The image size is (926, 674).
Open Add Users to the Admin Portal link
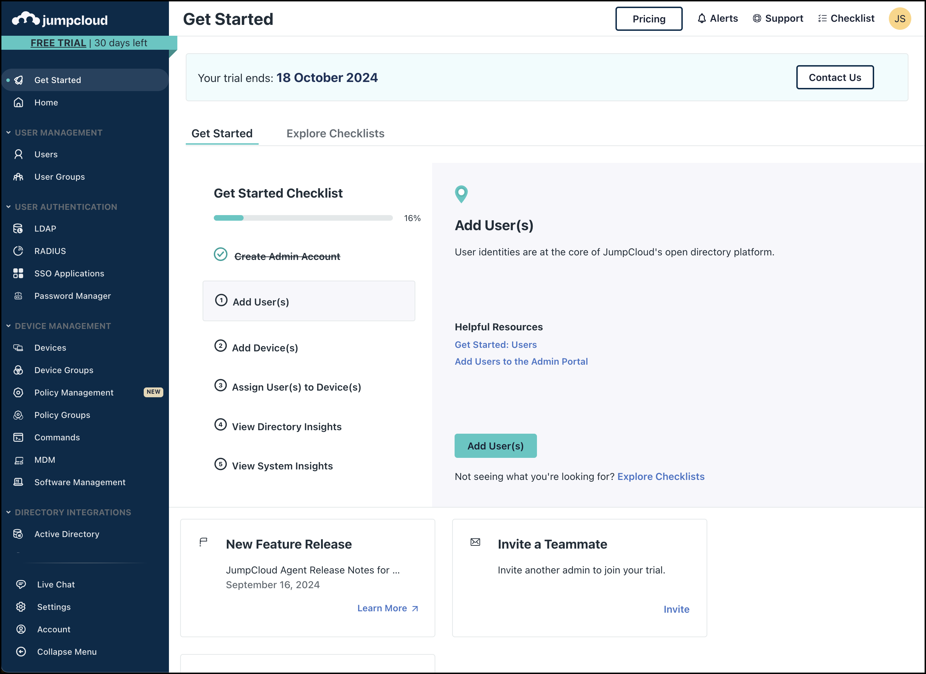(521, 362)
